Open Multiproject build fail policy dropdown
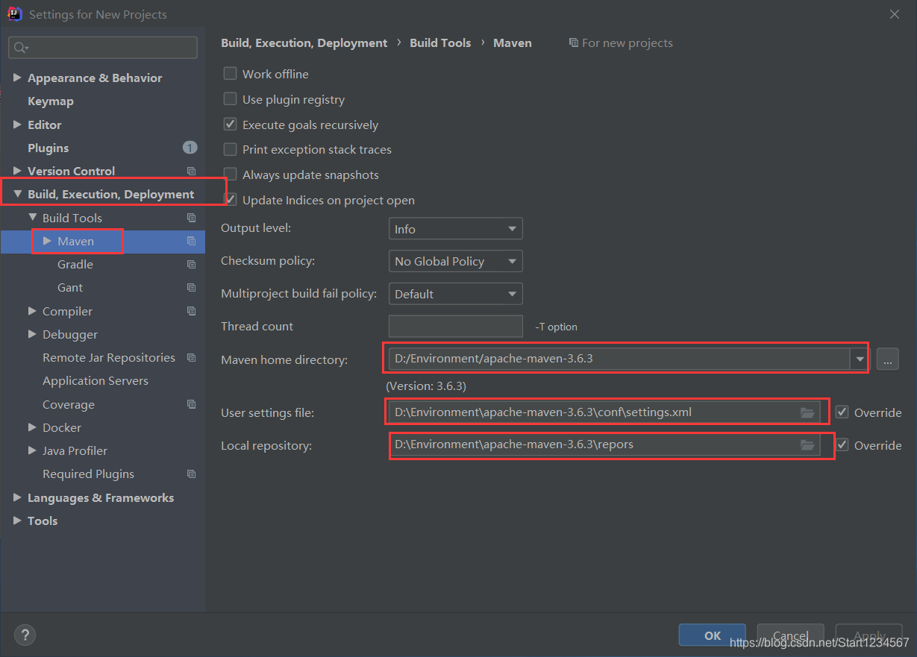This screenshot has width=917, height=657. pos(455,294)
